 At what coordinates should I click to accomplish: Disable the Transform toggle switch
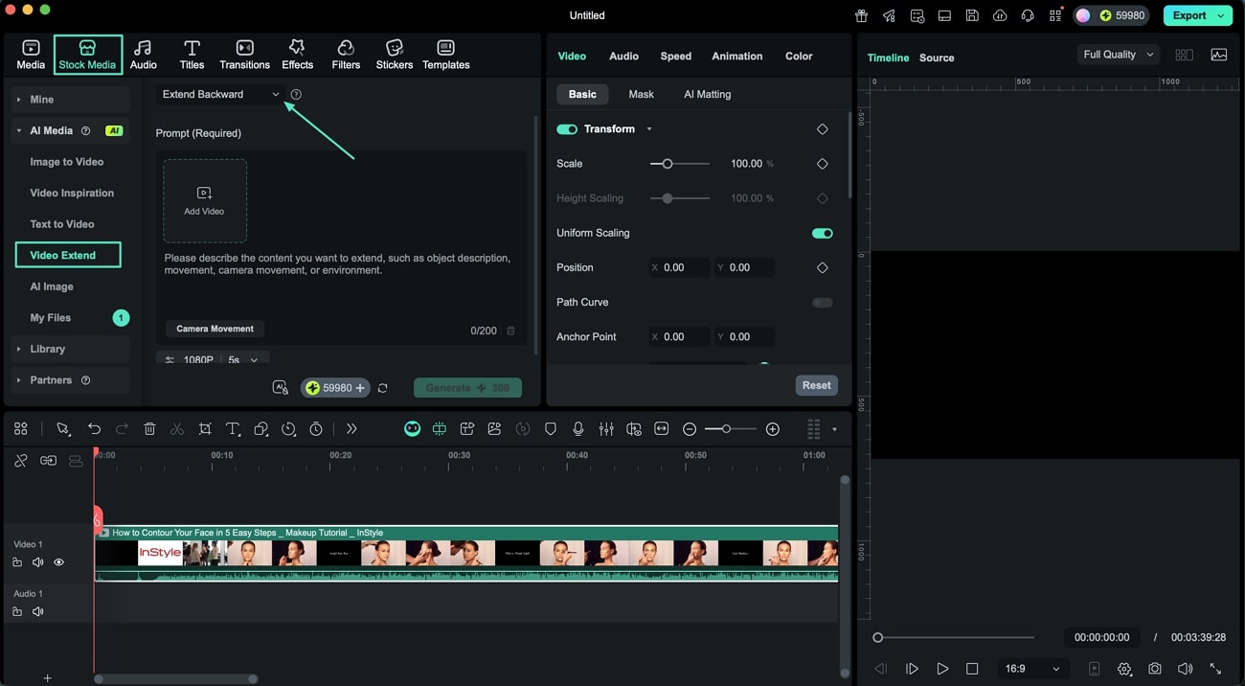click(x=567, y=129)
